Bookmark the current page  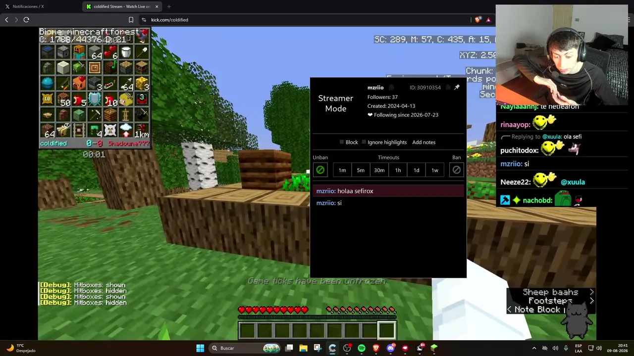coord(131,20)
